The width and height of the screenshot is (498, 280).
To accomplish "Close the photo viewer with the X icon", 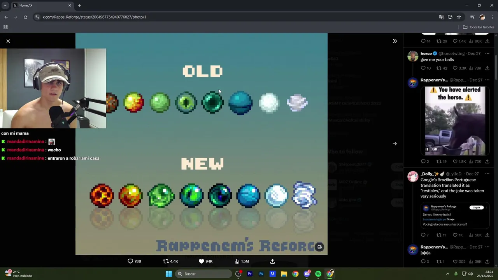I will click(x=8, y=41).
